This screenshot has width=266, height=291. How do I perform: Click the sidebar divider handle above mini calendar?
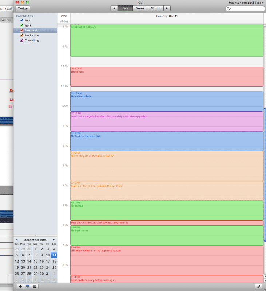tap(35, 235)
